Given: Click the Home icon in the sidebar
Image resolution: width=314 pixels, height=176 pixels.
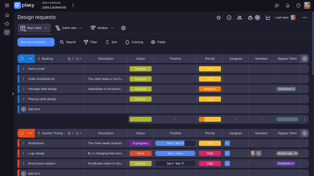Looking at the screenshot, I should point(7,15).
